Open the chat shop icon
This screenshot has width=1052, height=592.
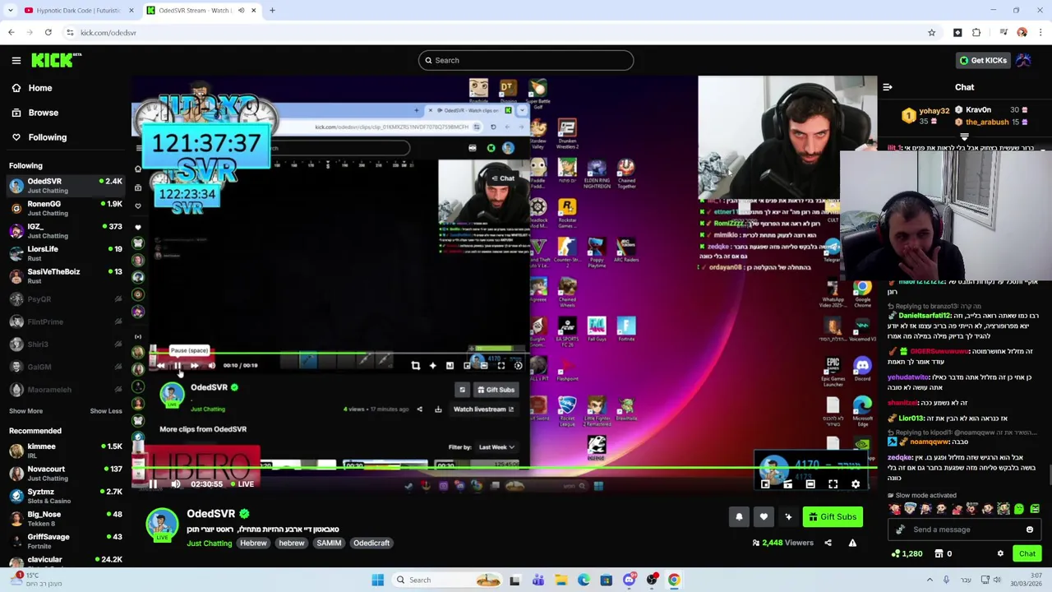pyautogui.click(x=939, y=554)
